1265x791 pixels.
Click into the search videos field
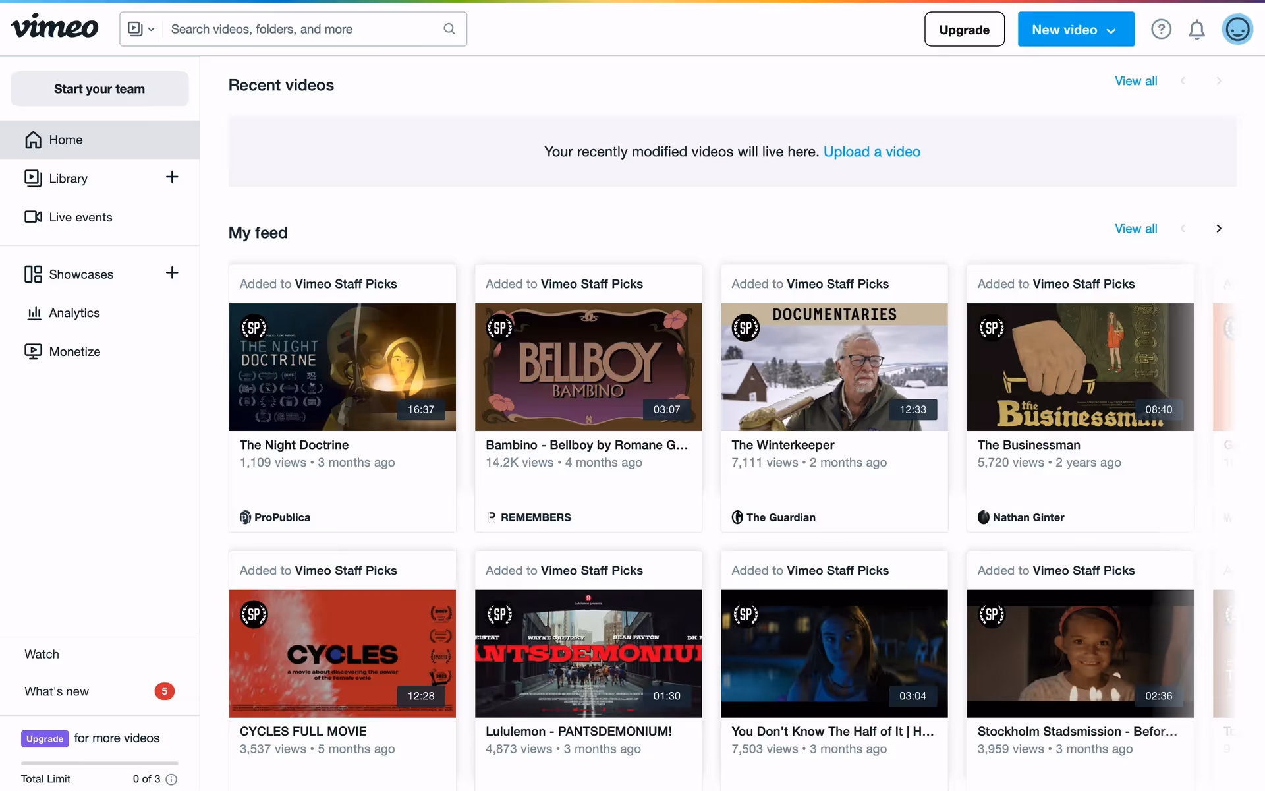(x=303, y=29)
